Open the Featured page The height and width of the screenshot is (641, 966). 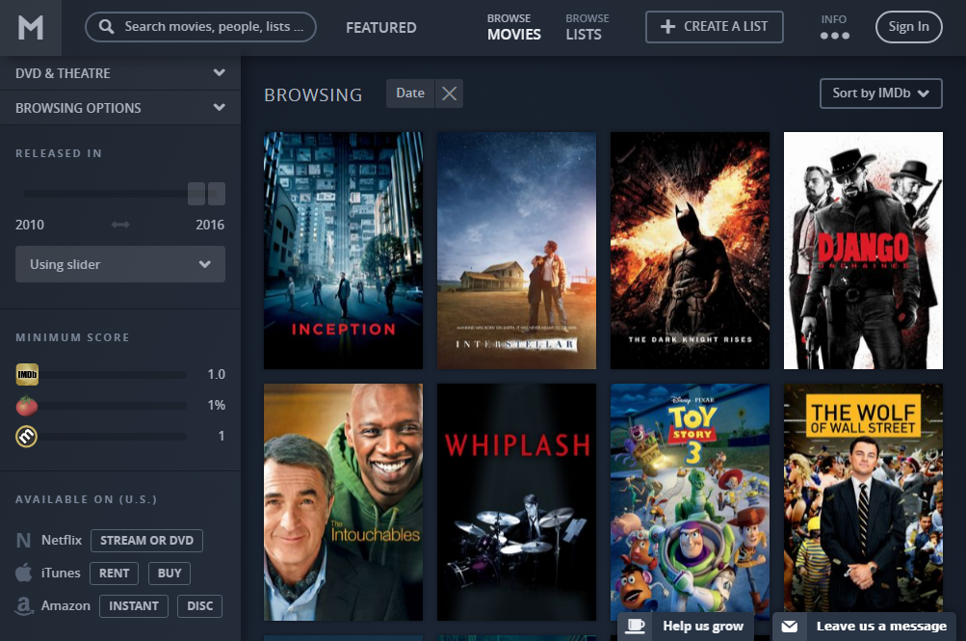coord(381,28)
